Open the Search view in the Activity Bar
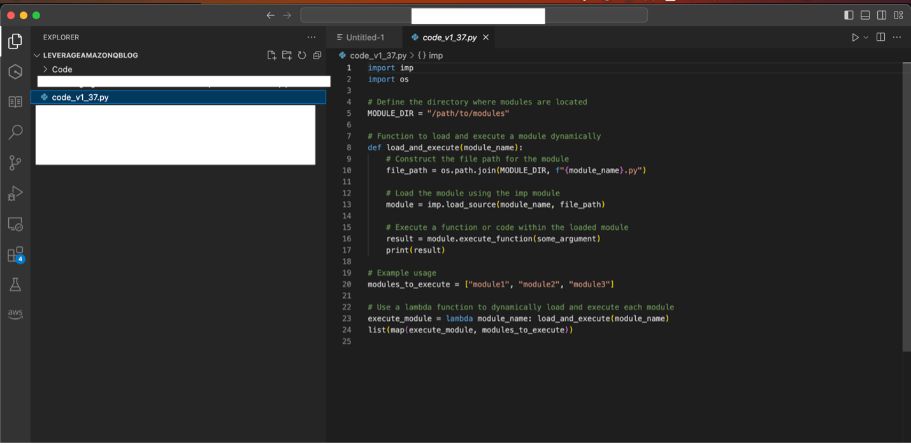This screenshot has width=911, height=445. pos(15,132)
